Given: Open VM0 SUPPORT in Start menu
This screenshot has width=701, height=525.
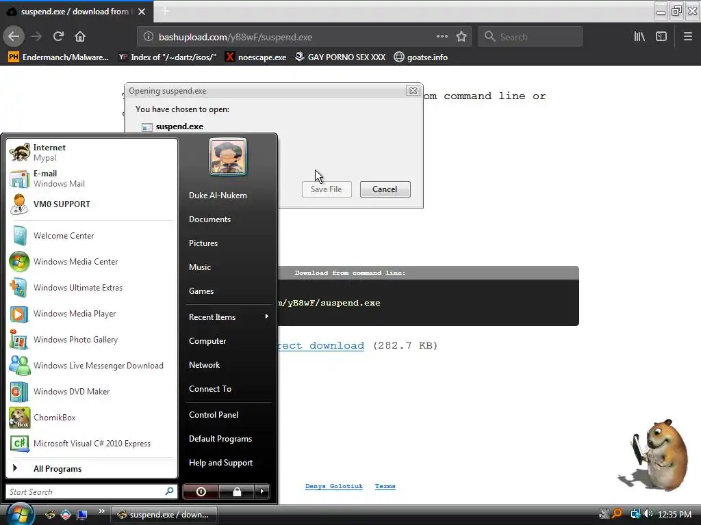Looking at the screenshot, I should click(92, 204).
